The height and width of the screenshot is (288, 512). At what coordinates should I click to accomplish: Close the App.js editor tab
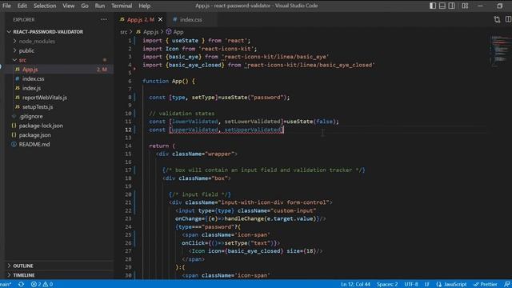coord(160,19)
